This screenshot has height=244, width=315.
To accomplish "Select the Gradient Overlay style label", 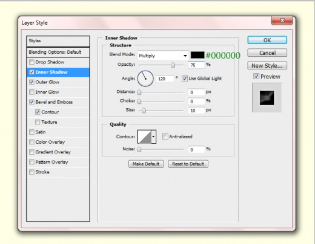I will click(x=53, y=152).
